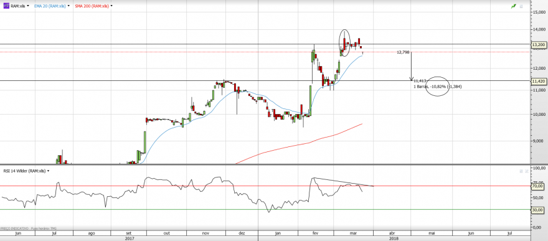The image size is (548, 241).
Task: Click the 11,000 price axis label
Action: click(x=539, y=90)
